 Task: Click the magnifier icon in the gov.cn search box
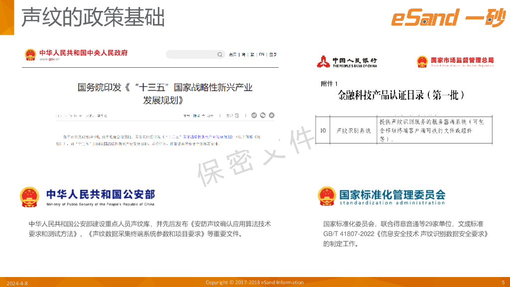(x=220, y=54)
